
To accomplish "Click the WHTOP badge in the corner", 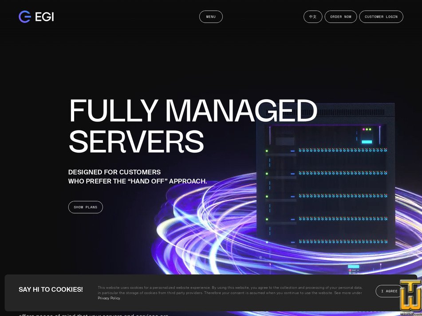I will pyautogui.click(x=409, y=294).
